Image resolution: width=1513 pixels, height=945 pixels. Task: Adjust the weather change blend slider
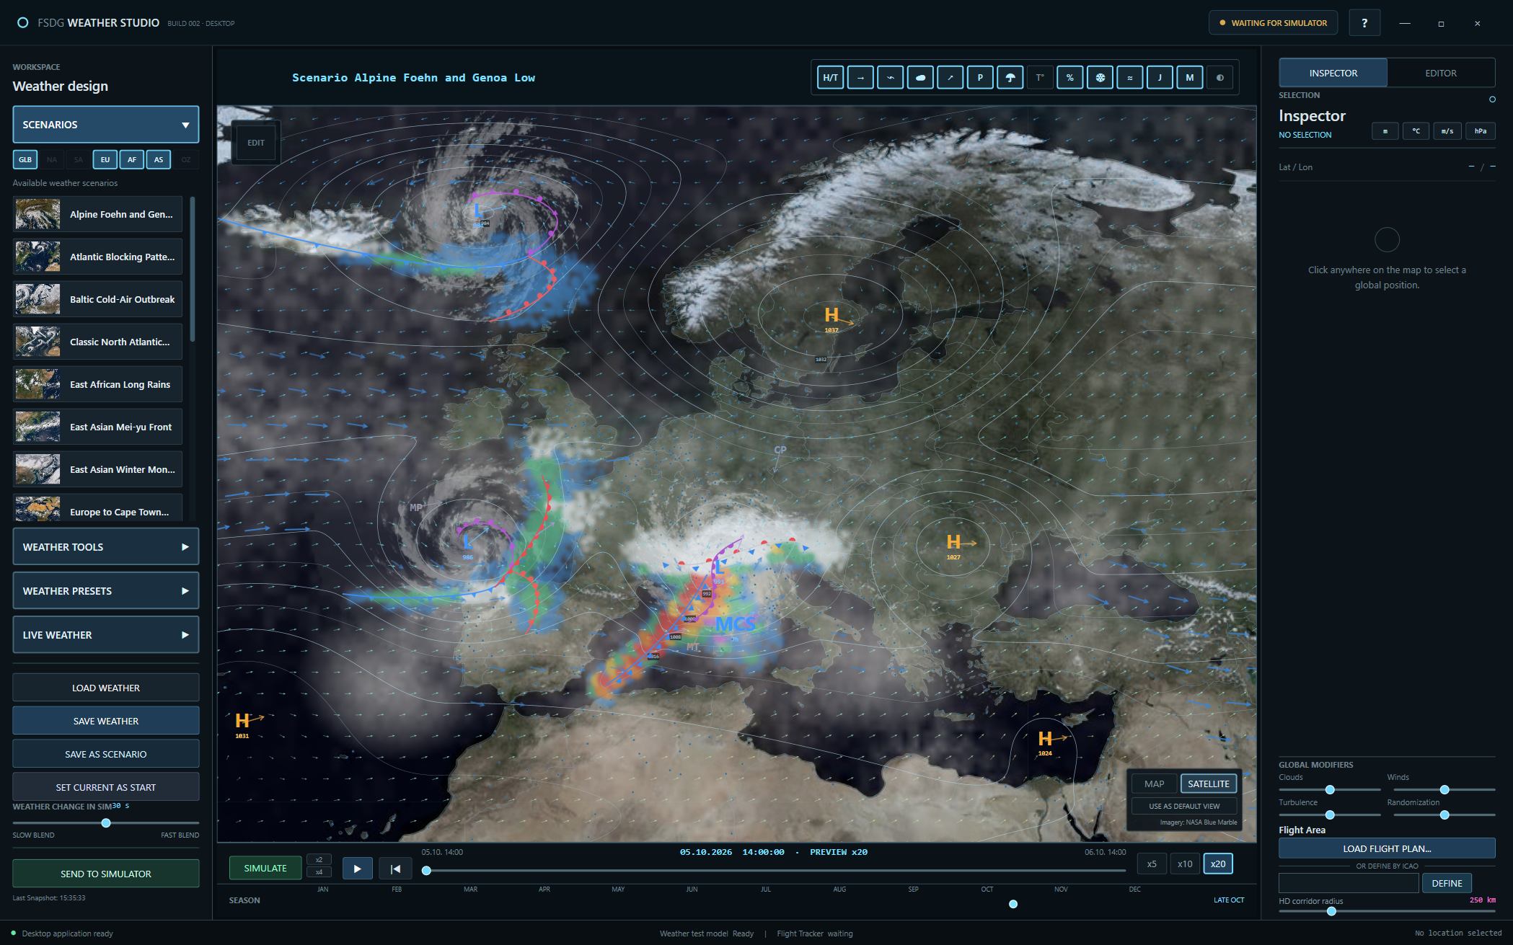[106, 823]
